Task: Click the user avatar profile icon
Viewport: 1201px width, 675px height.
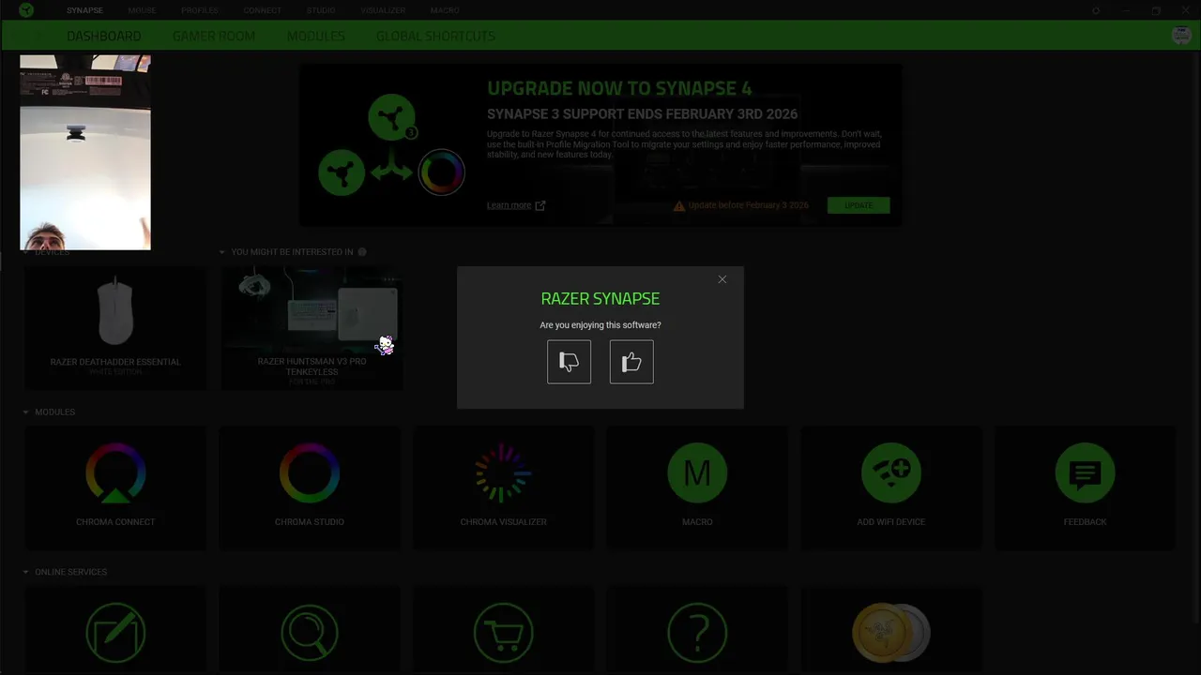Action: (x=1182, y=35)
